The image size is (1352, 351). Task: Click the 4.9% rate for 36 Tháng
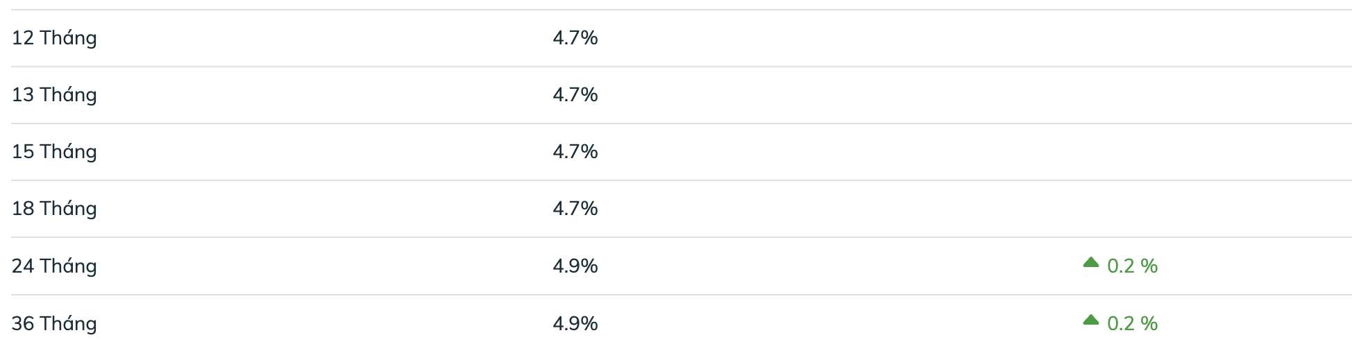(x=575, y=324)
